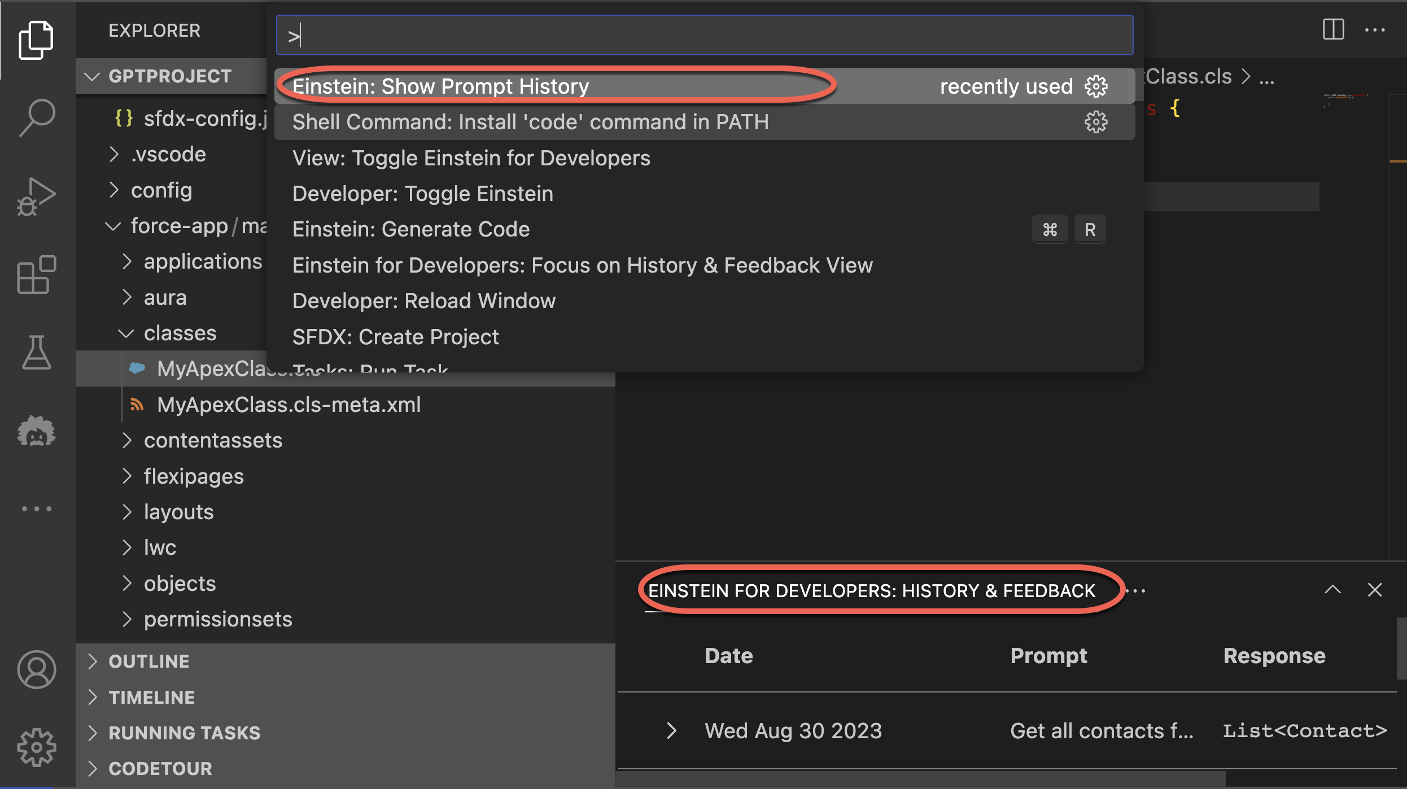Choose View: Toggle Einstein for Developers

(x=704, y=158)
